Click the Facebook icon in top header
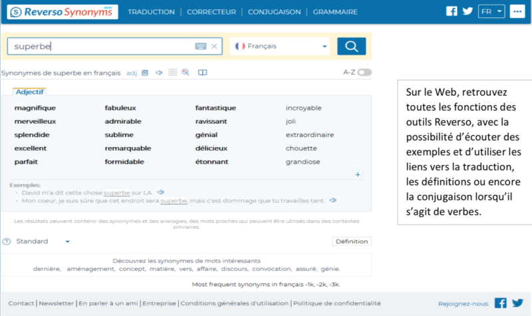 tap(452, 11)
